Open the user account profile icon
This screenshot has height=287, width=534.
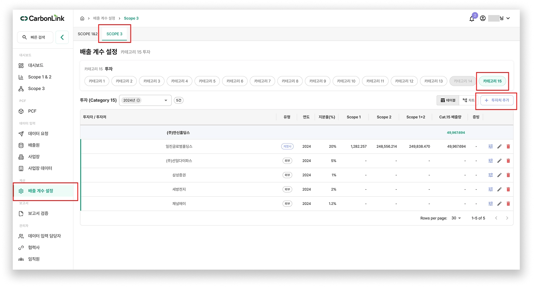click(x=483, y=18)
